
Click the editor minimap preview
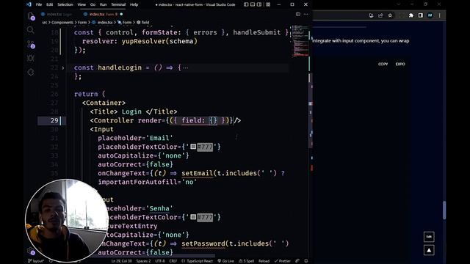click(300, 41)
